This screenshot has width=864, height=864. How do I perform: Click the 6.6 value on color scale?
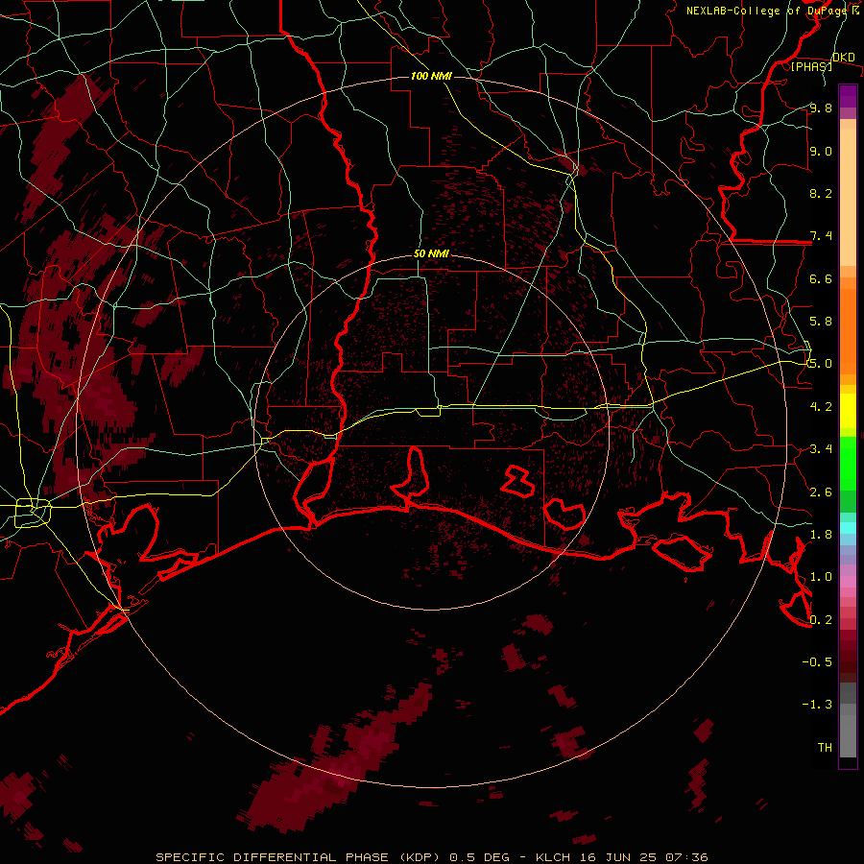[x=821, y=278]
